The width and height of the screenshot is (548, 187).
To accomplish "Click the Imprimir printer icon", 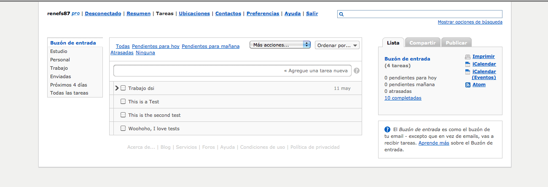I will [467, 57].
